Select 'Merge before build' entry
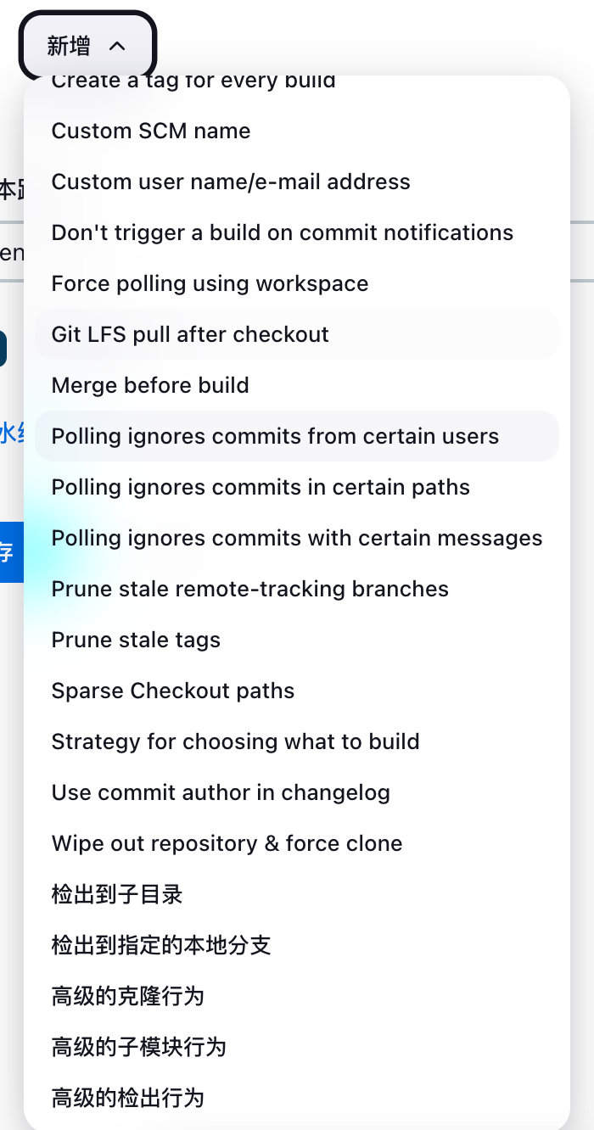 click(x=150, y=385)
